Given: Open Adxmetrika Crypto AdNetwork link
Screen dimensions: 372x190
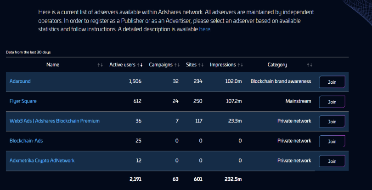Looking at the screenshot, I should pyautogui.click(x=42, y=161).
